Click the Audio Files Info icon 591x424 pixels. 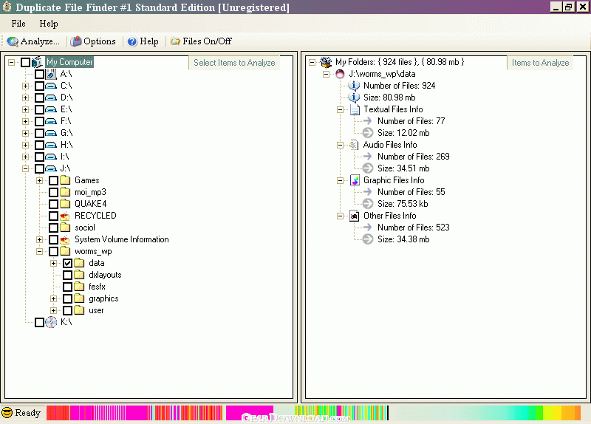click(354, 145)
